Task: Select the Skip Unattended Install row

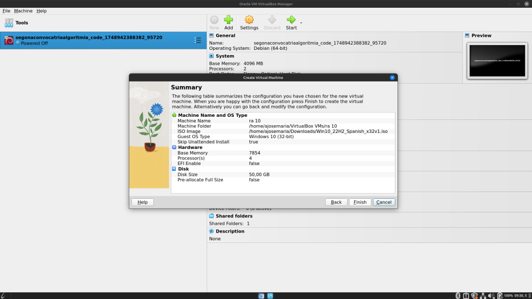Action: 283,142
